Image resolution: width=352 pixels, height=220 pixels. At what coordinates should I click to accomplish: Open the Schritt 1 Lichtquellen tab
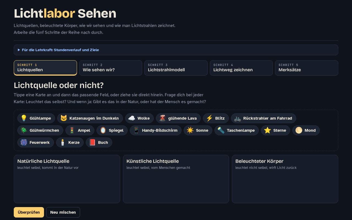pyautogui.click(x=45, y=68)
